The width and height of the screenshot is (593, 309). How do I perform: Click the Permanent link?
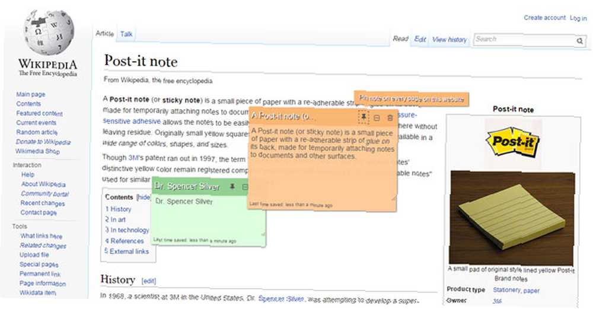click(40, 274)
